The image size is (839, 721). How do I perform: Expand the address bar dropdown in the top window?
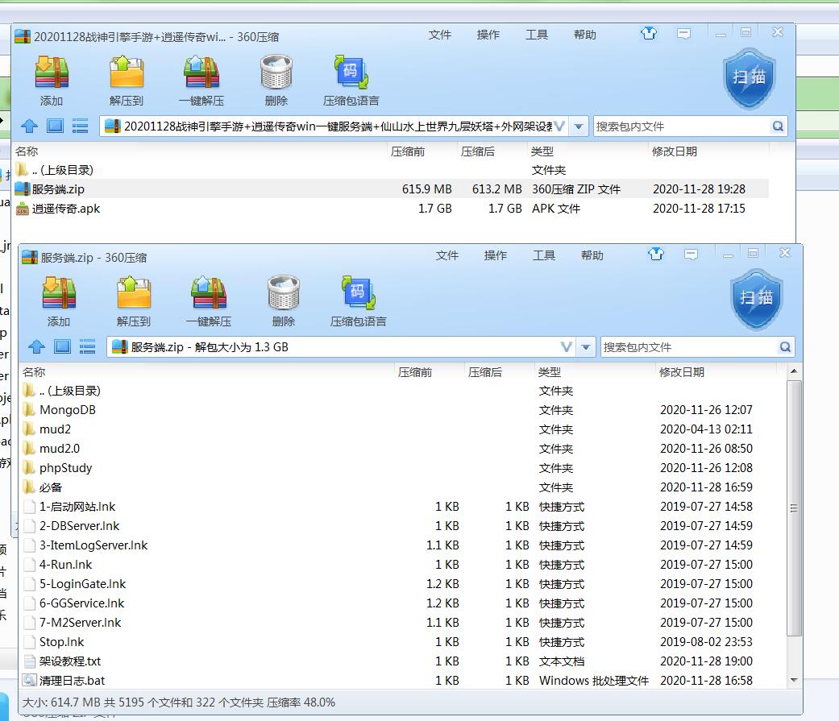tap(579, 126)
